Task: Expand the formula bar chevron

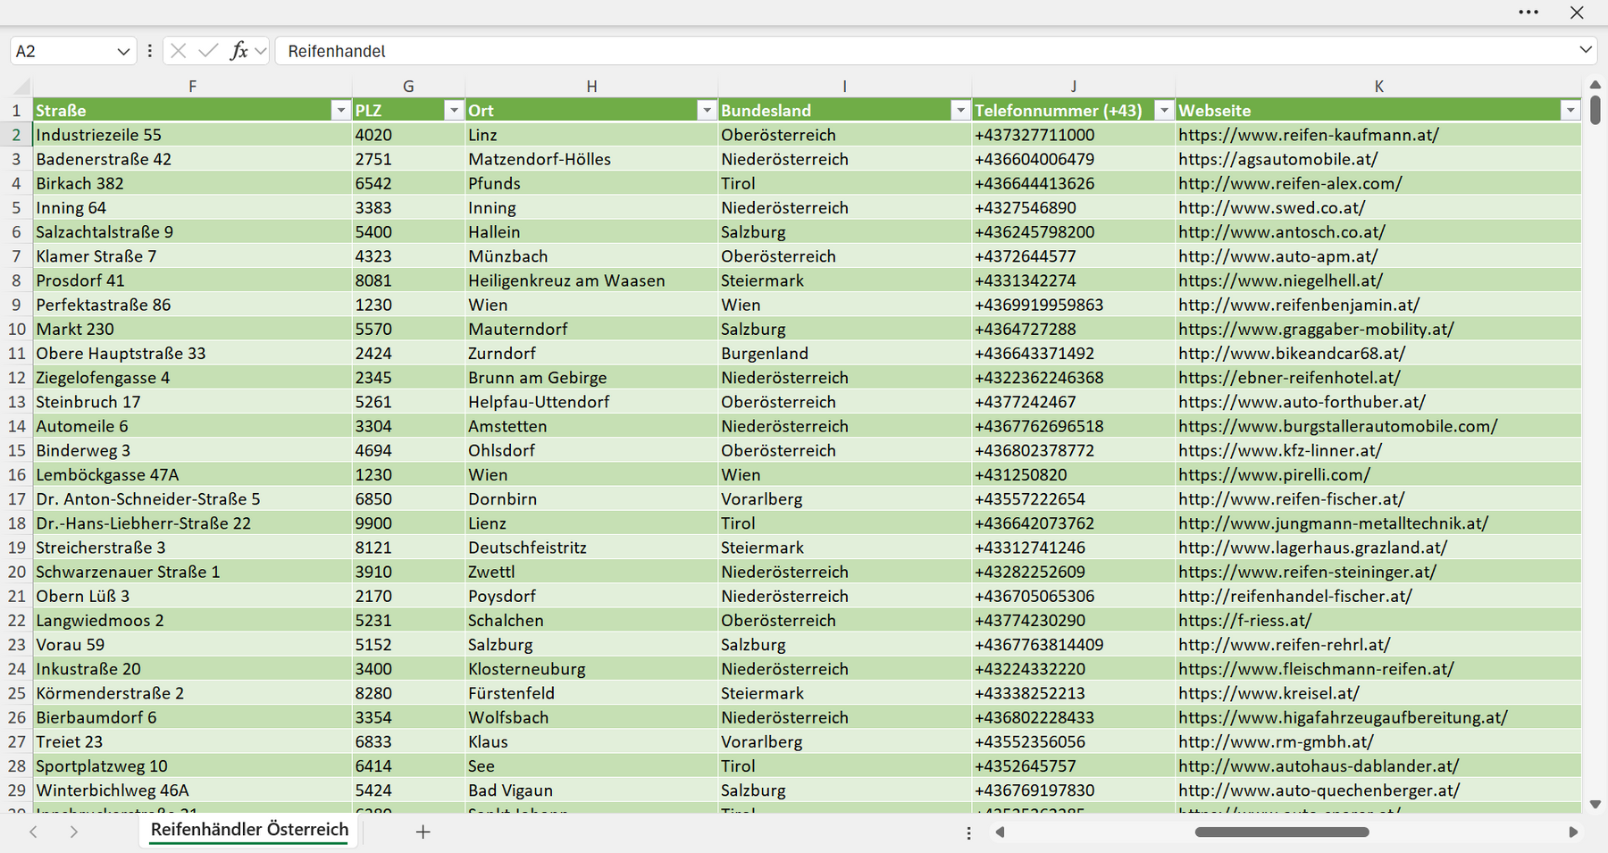Action: coord(1586,50)
